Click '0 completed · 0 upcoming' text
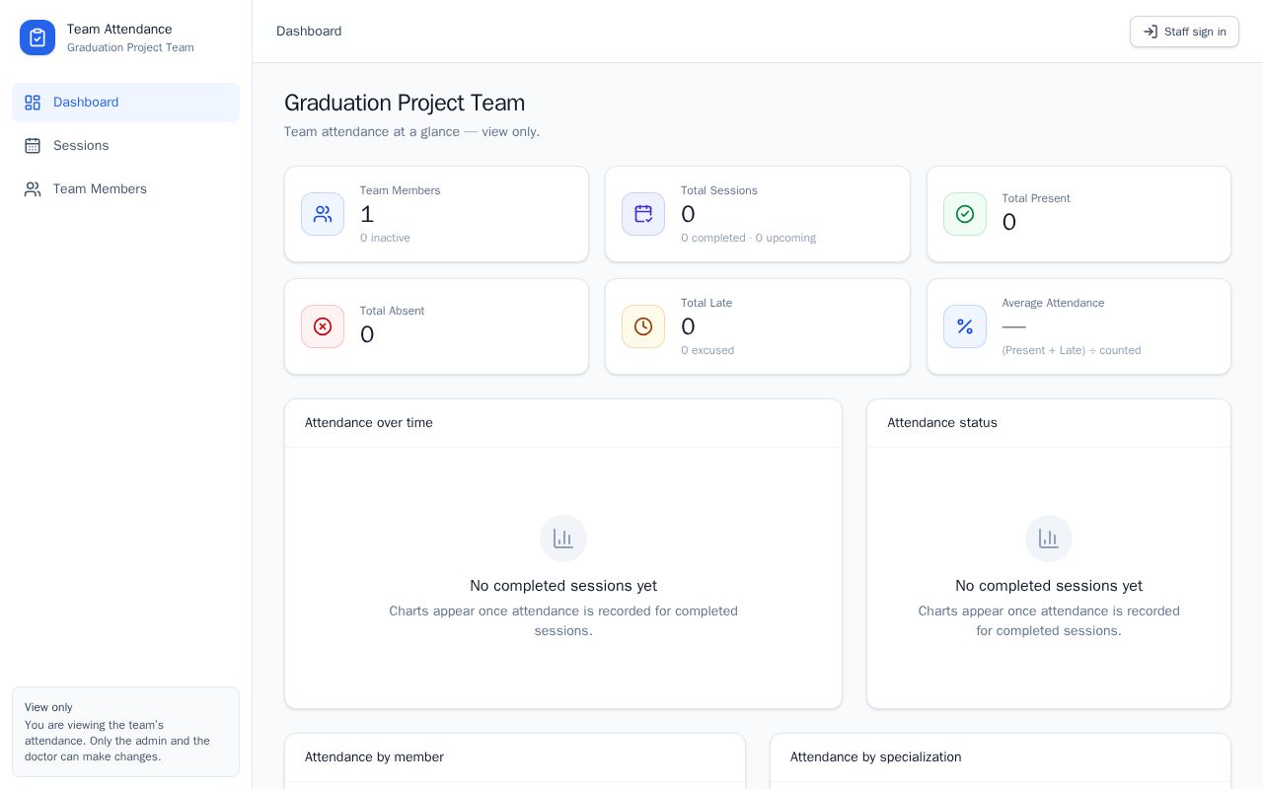 (x=748, y=238)
